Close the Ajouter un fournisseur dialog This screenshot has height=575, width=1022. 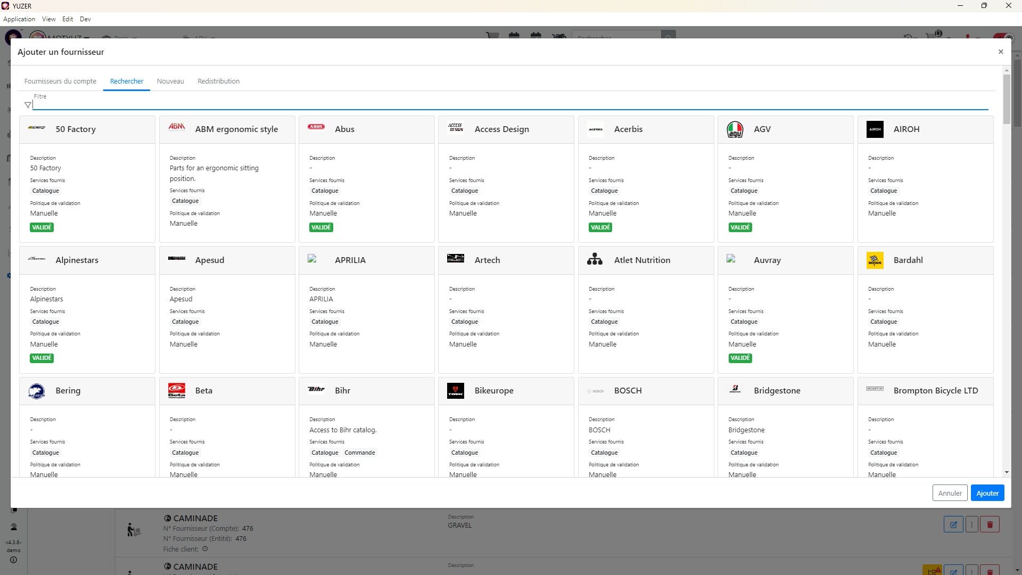[1000, 52]
